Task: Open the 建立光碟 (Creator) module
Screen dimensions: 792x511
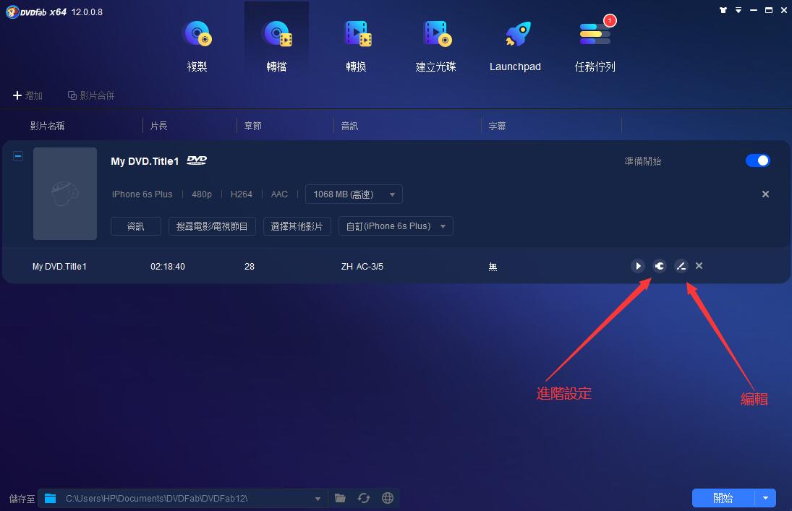Action: [435, 46]
